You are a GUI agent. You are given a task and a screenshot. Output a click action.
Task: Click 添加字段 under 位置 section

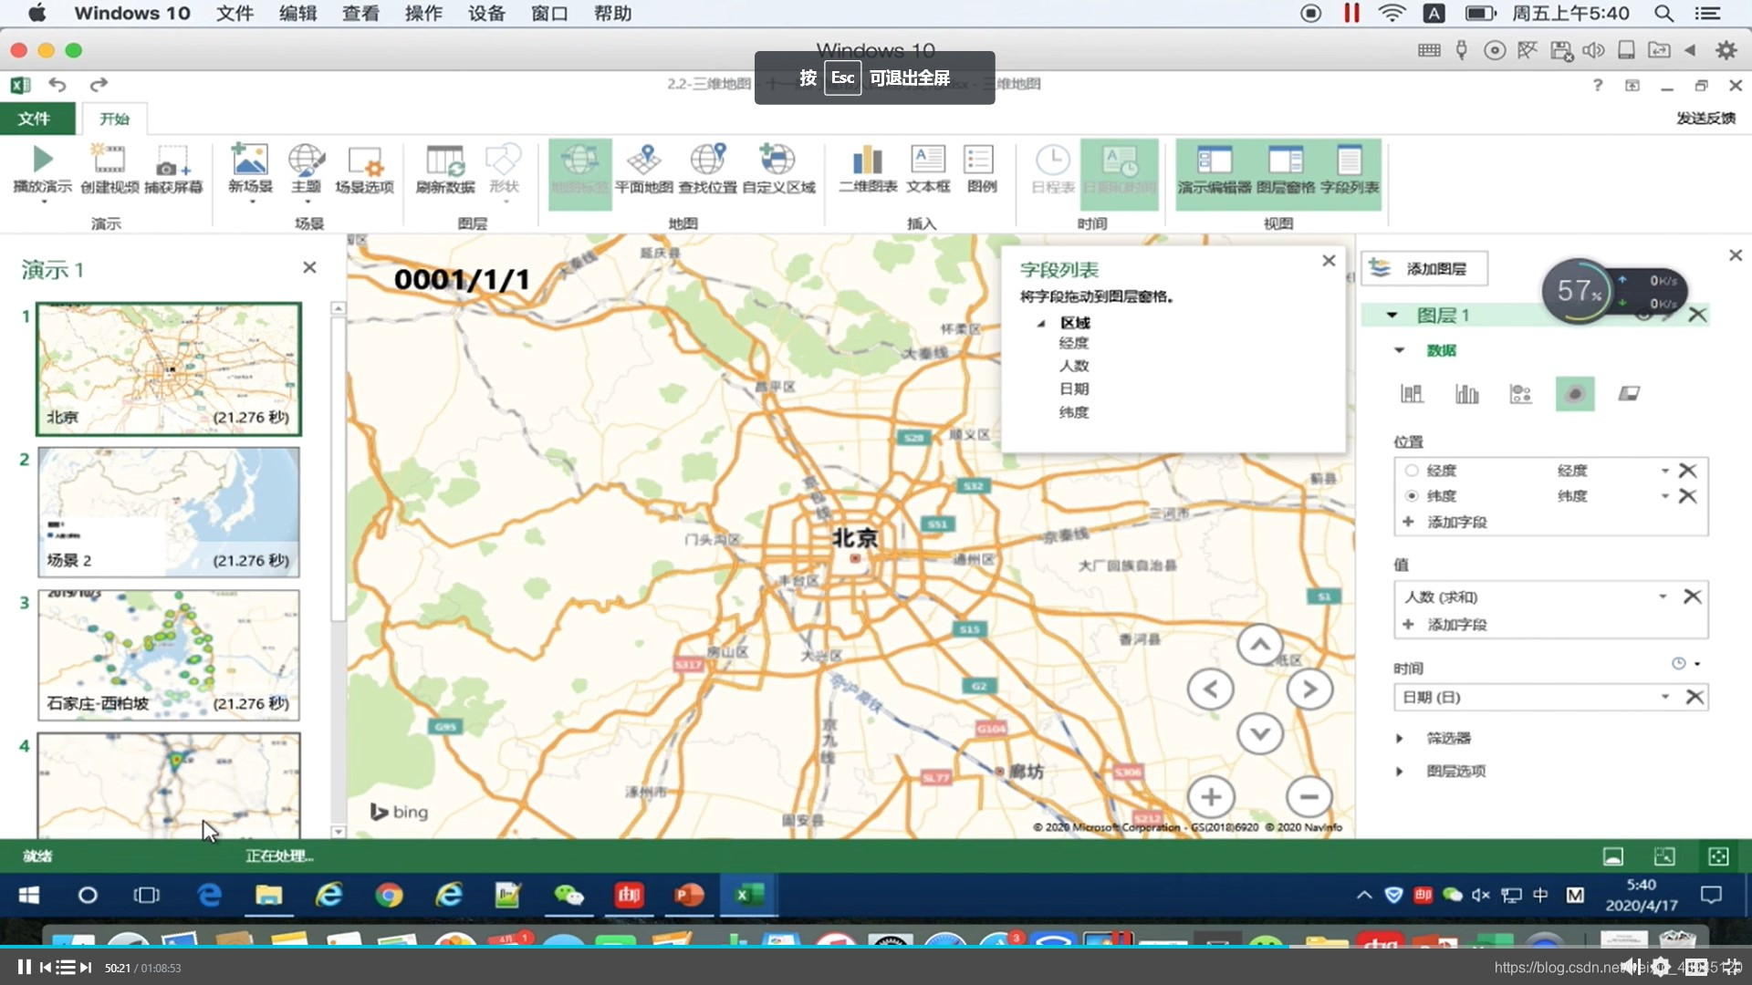point(1455,522)
